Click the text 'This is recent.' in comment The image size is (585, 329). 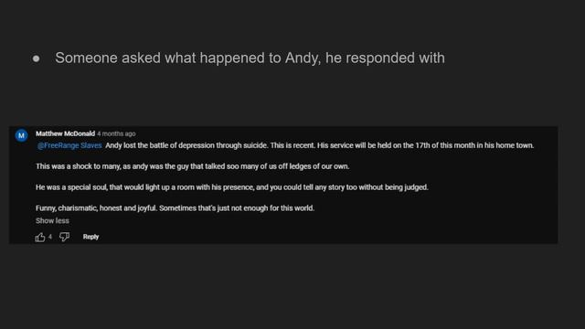pyautogui.click(x=292, y=145)
